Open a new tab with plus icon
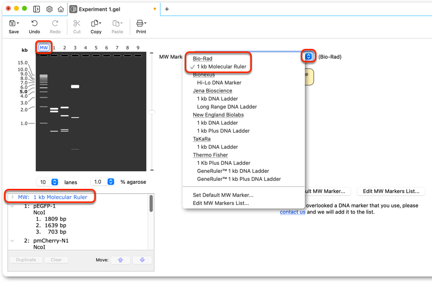The width and height of the screenshot is (432, 282). click(x=167, y=9)
